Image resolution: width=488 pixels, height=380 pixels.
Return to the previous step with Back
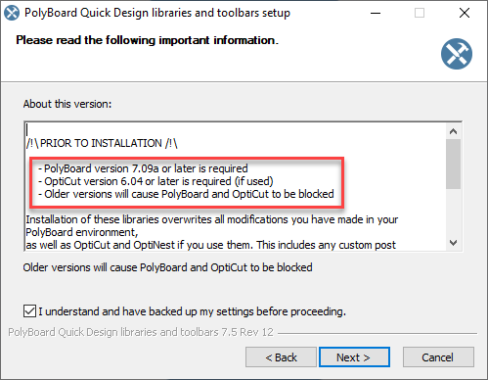[x=281, y=357]
